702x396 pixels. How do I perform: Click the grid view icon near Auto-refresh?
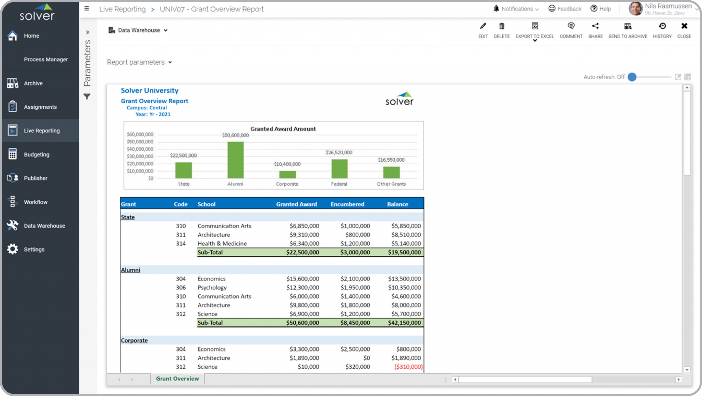click(x=687, y=77)
